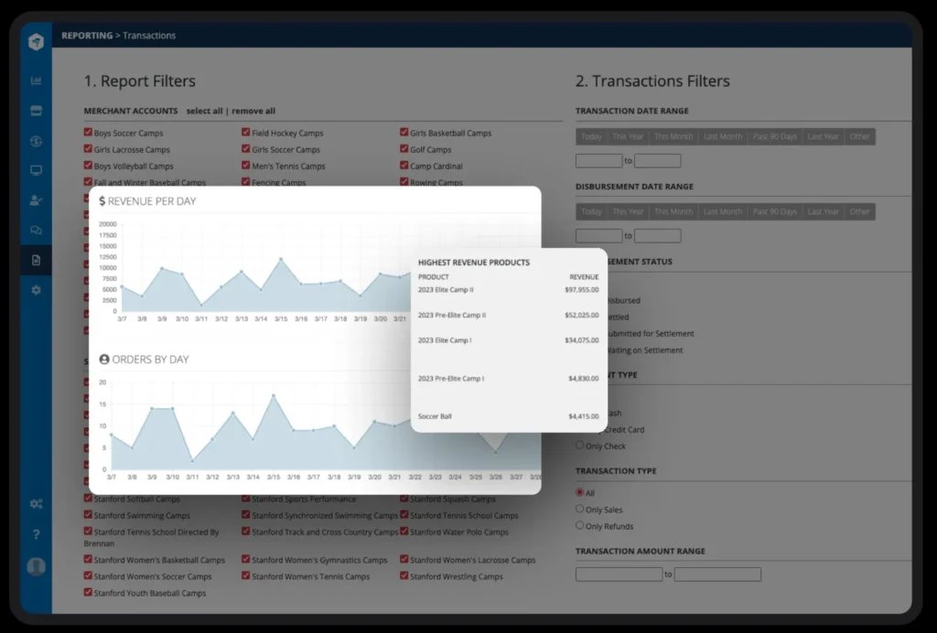Click the question mark help icon

click(36, 534)
